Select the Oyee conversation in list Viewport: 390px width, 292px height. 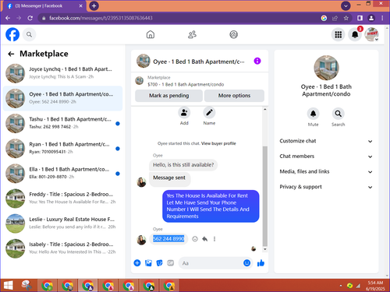tap(62, 98)
